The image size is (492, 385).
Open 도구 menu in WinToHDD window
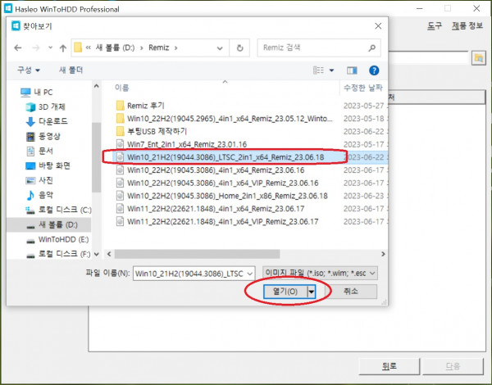pyautogui.click(x=435, y=26)
